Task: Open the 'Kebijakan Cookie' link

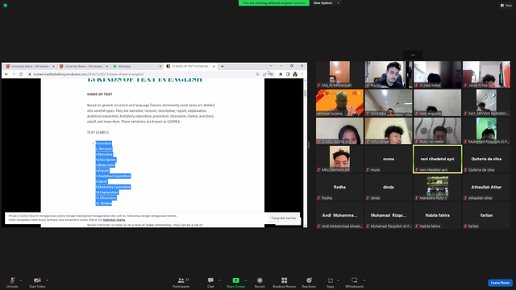Action: click(114, 220)
